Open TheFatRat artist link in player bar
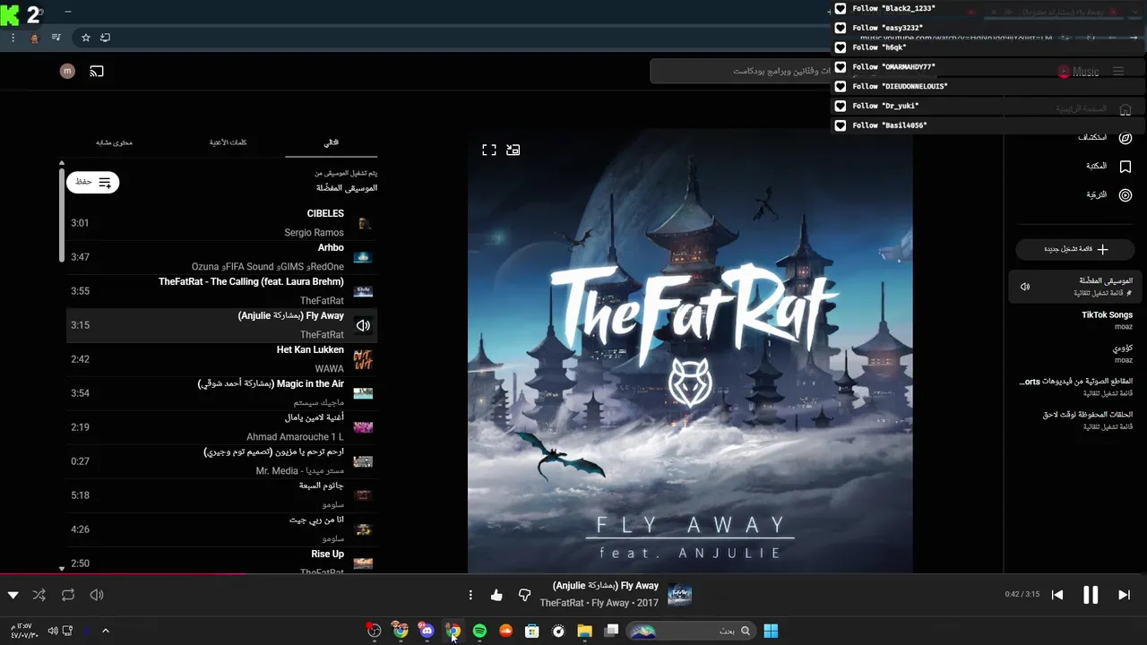 click(x=562, y=603)
